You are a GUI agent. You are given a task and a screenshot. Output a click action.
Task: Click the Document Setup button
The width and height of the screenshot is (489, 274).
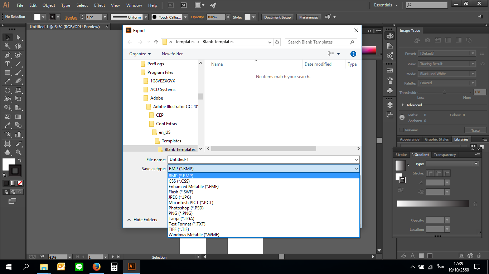point(277,17)
